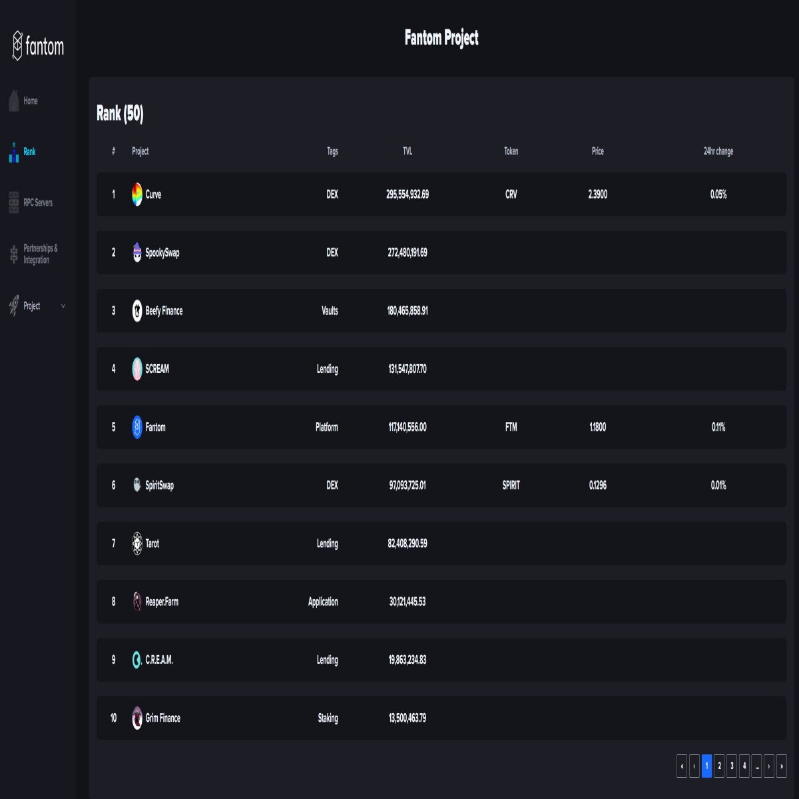Go to next page arrow in pagination
The height and width of the screenshot is (799, 799).
coord(769,766)
